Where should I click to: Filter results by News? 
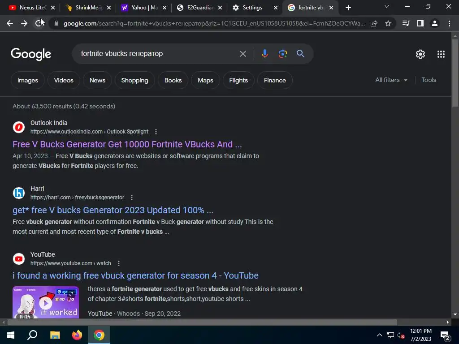click(x=97, y=80)
